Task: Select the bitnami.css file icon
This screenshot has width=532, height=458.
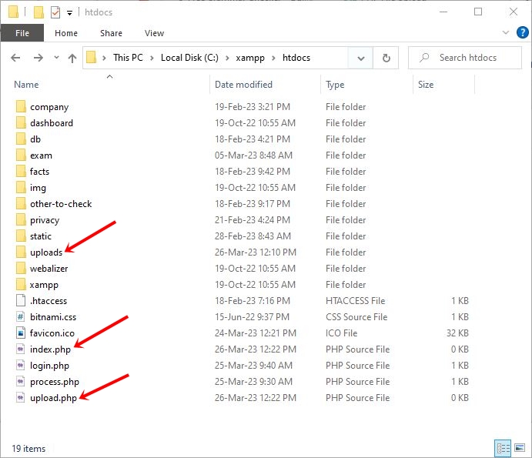Action: pyautogui.click(x=21, y=317)
